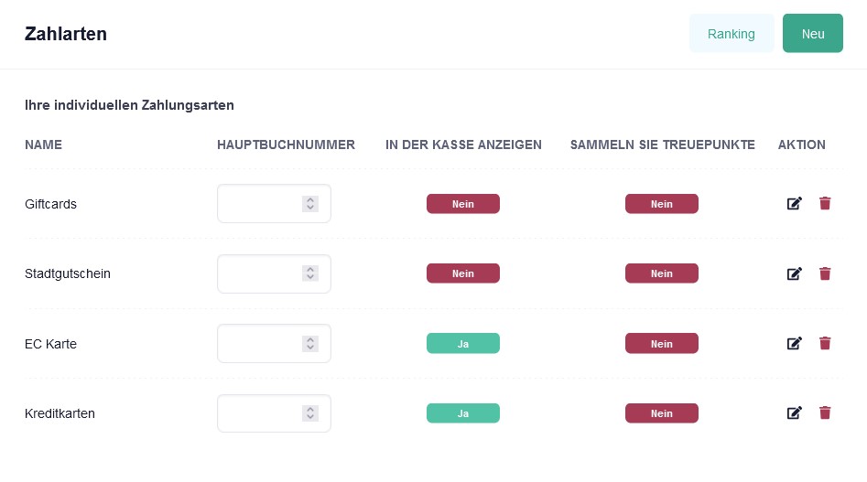Toggle Treuepunkte badge for Stadtgutschein
This screenshot has width=867, height=482.
(x=661, y=273)
